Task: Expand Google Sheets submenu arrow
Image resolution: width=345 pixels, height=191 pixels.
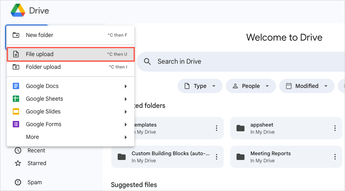Action: [126, 99]
